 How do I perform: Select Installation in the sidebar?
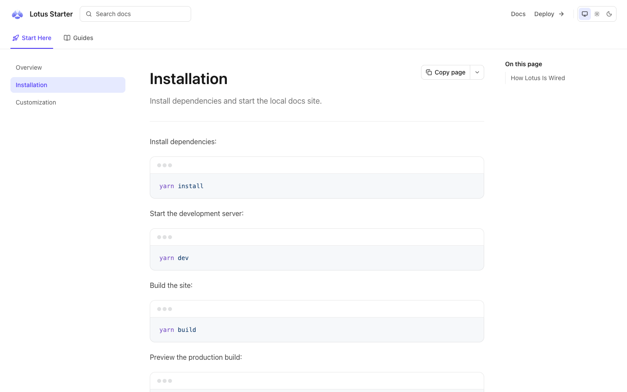68,85
